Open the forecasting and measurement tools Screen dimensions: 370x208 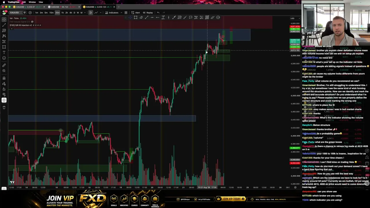[x=4, y=41]
